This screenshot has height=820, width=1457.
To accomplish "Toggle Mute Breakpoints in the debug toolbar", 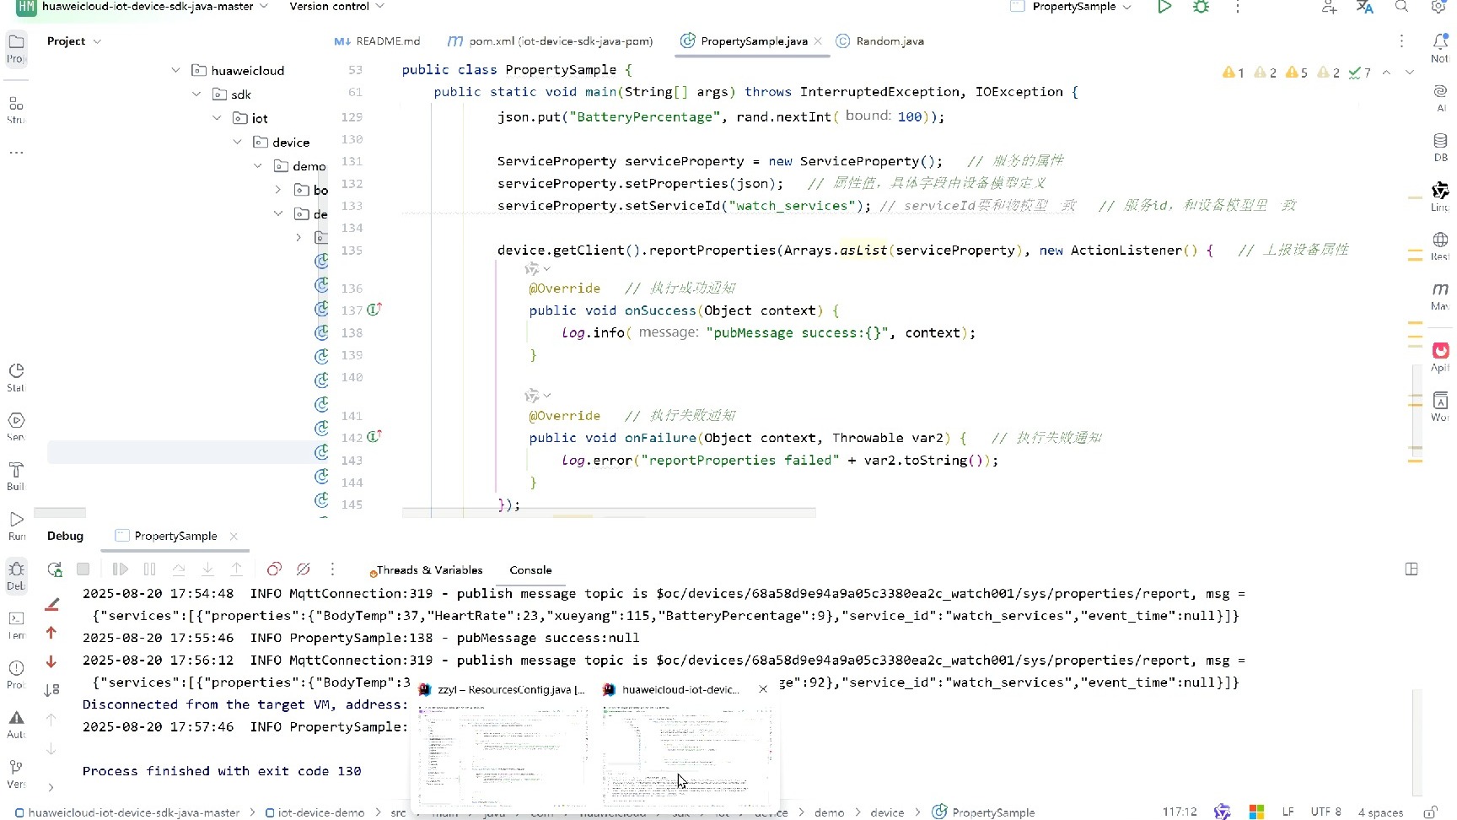I will point(304,569).
